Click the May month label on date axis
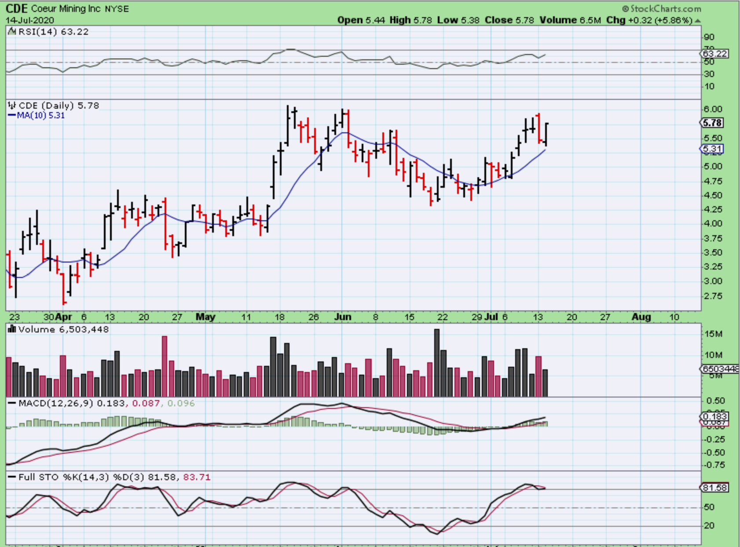Viewport: 740px width, 547px height. [205, 317]
